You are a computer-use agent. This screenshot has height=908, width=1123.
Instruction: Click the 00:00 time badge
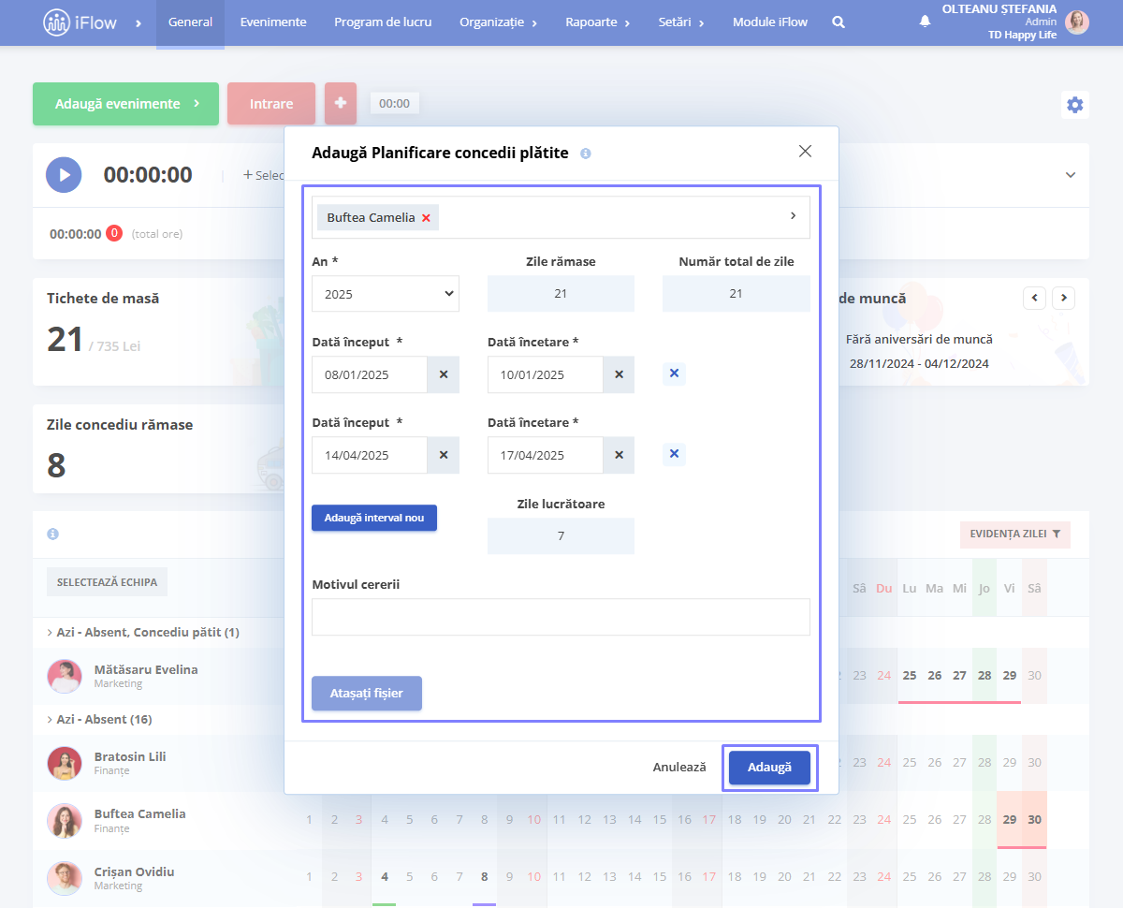click(x=395, y=104)
